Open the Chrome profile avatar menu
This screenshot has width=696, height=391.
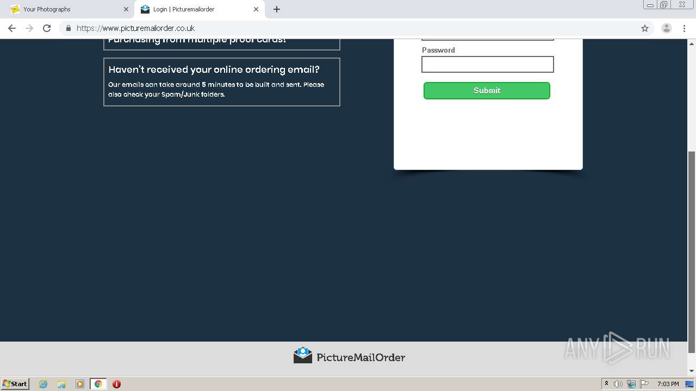pyautogui.click(x=667, y=28)
